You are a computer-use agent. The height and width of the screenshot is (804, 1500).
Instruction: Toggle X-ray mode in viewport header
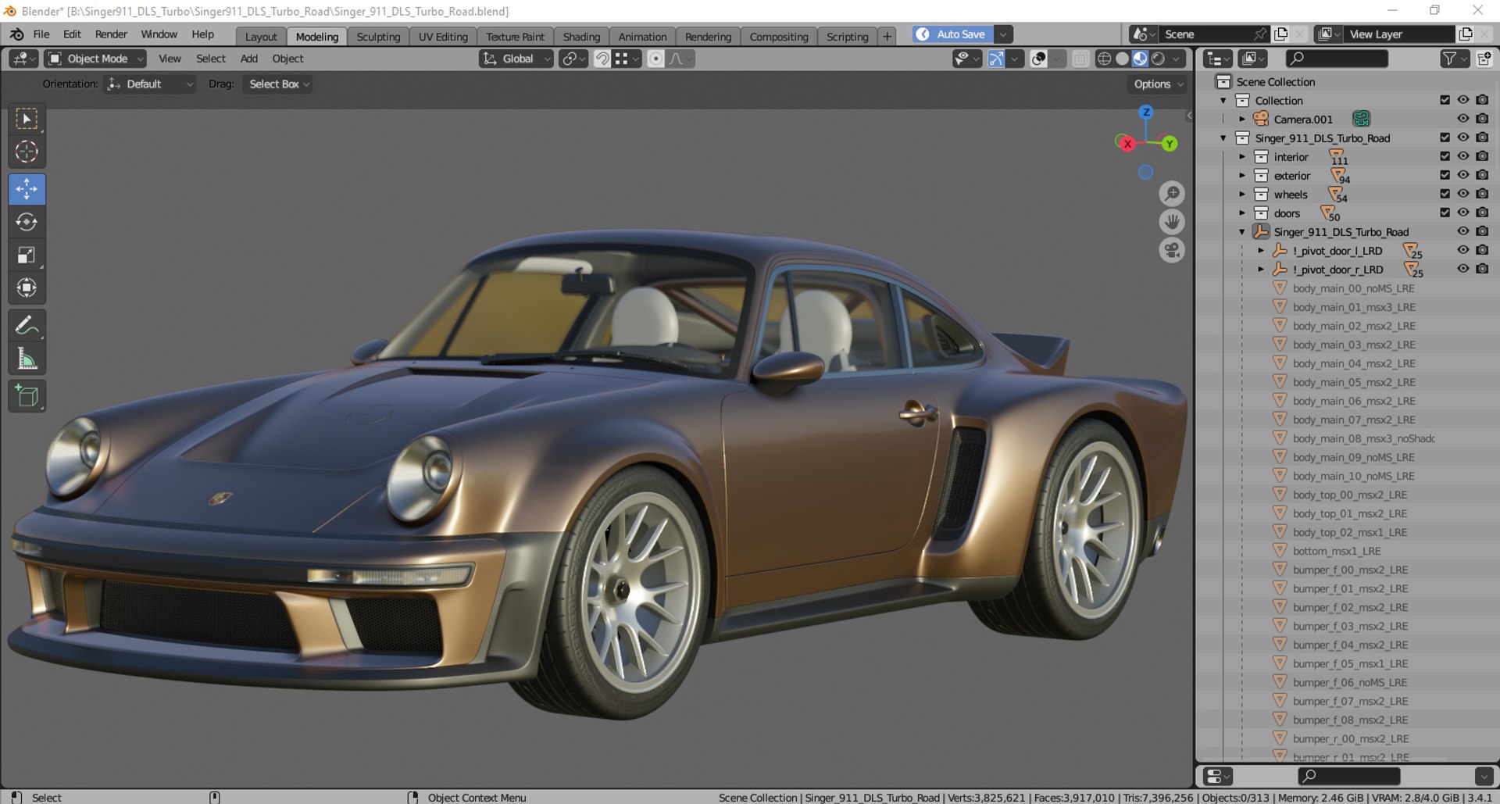[x=1080, y=59]
